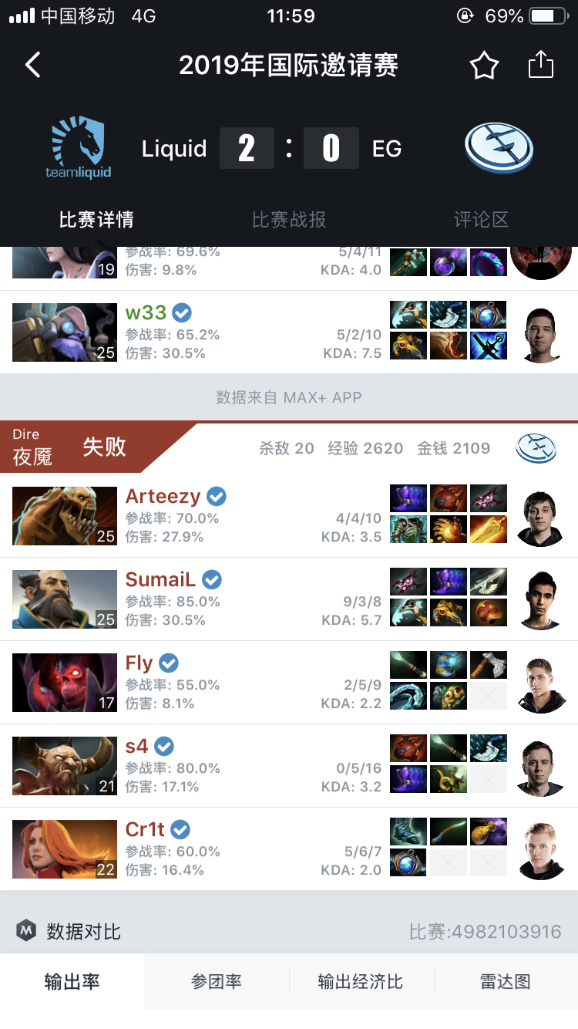Open the share icon

point(541,65)
